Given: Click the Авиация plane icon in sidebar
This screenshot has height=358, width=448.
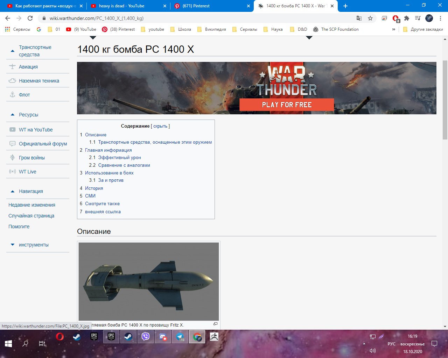Looking at the screenshot, I should pyautogui.click(x=12, y=66).
